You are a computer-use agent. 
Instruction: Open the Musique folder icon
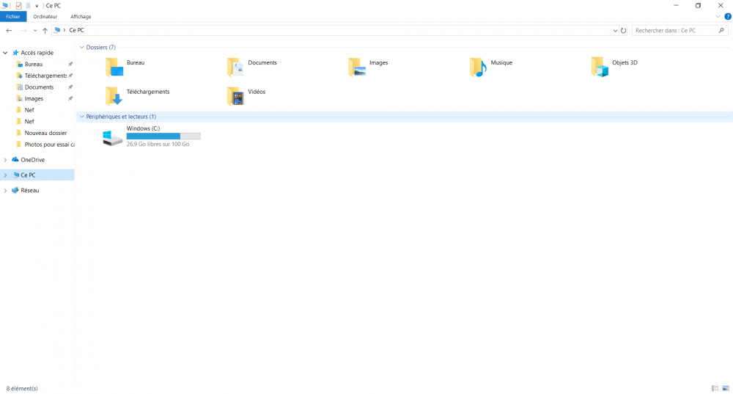click(478, 68)
